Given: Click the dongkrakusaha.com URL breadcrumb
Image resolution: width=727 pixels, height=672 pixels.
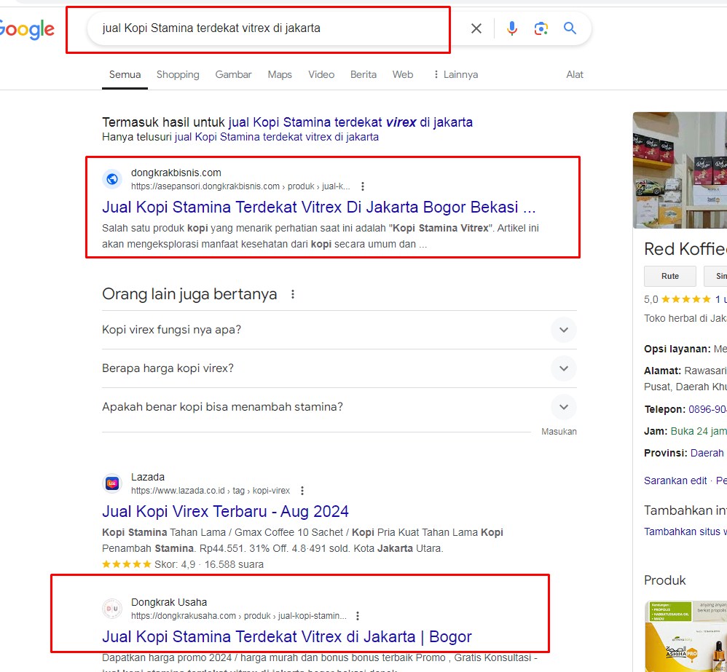Looking at the screenshot, I should [239, 616].
